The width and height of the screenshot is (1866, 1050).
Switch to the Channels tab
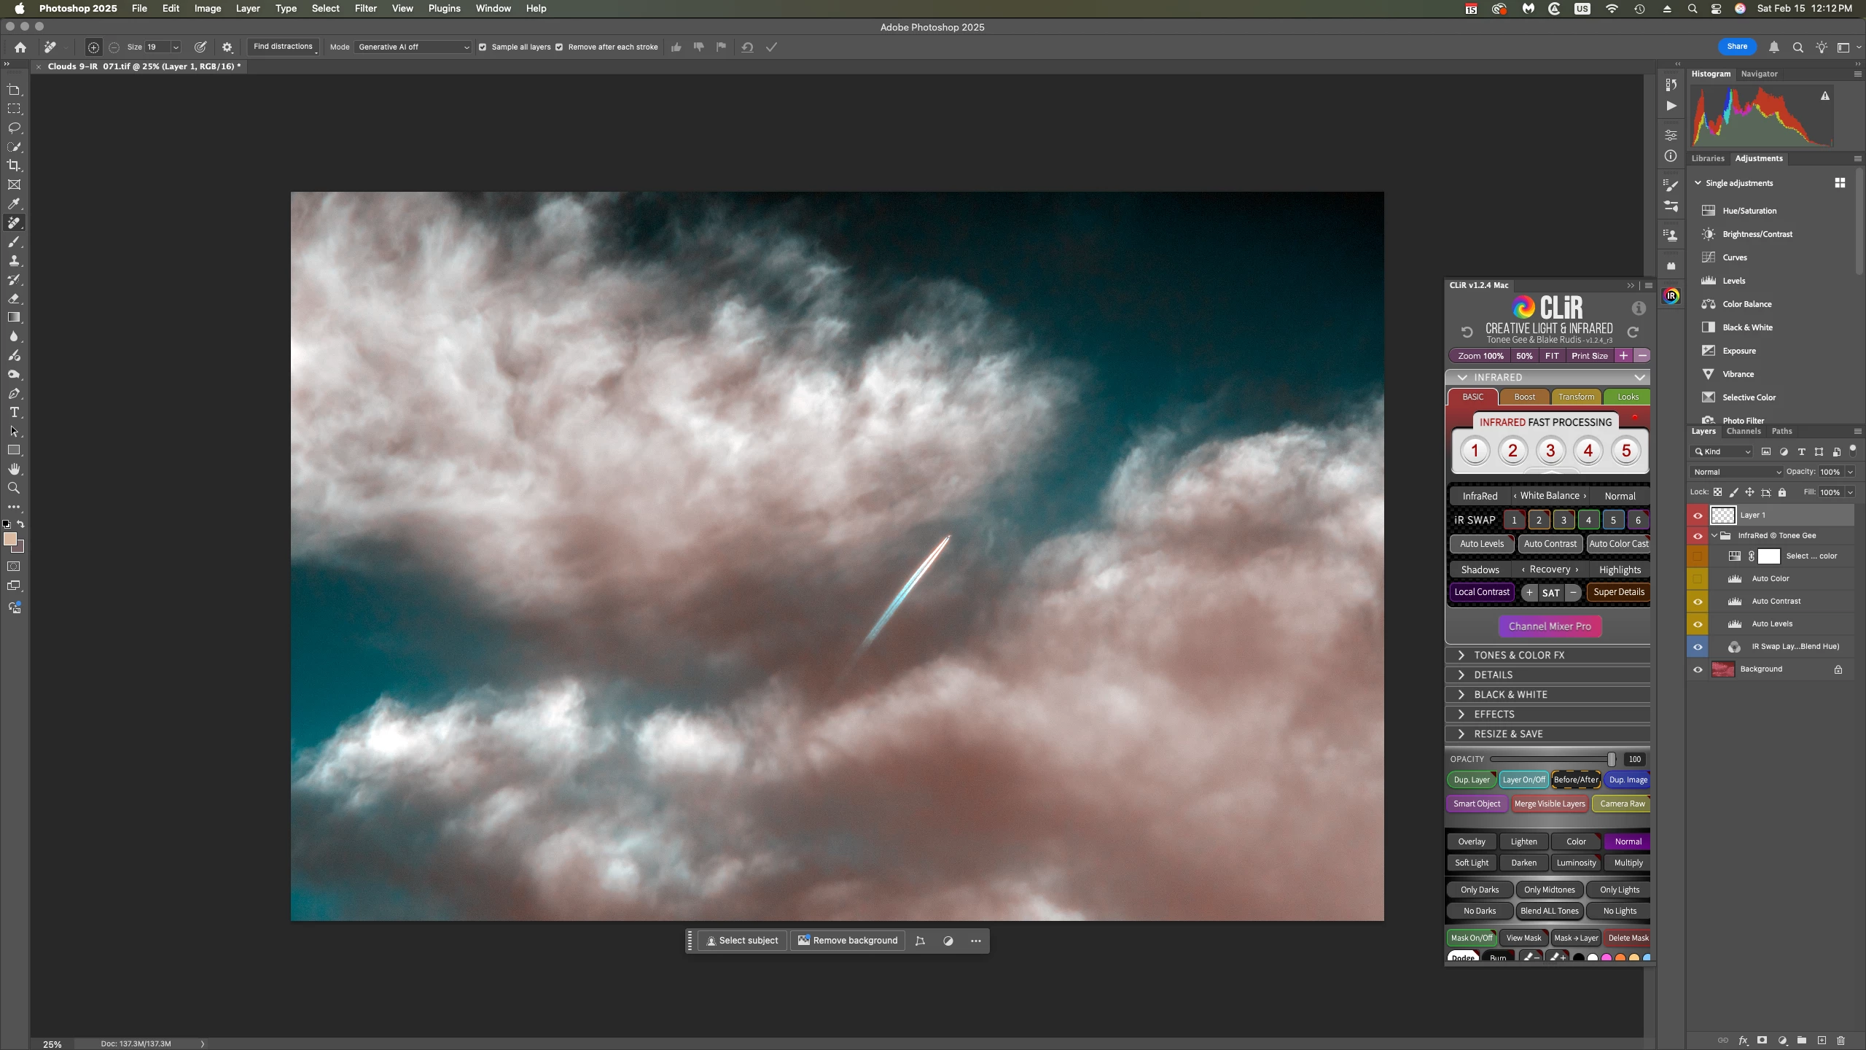1743,431
